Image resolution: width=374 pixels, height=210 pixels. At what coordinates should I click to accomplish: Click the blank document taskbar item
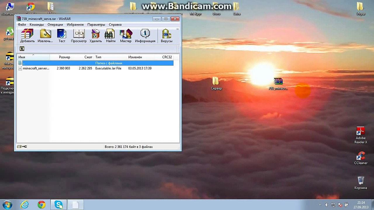(75, 205)
